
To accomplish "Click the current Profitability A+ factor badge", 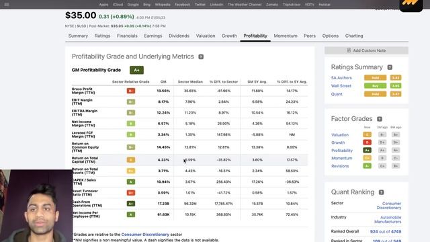I will pyautogui.click(x=368, y=151).
